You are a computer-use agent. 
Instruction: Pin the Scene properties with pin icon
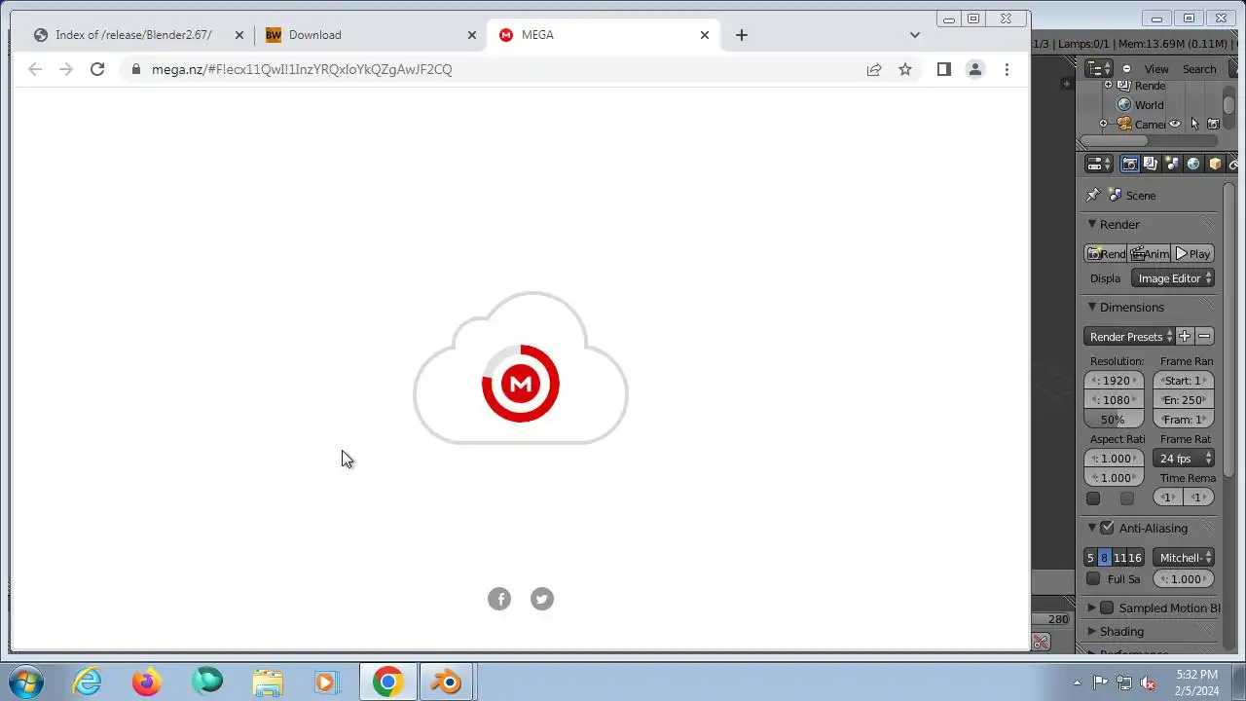point(1093,195)
